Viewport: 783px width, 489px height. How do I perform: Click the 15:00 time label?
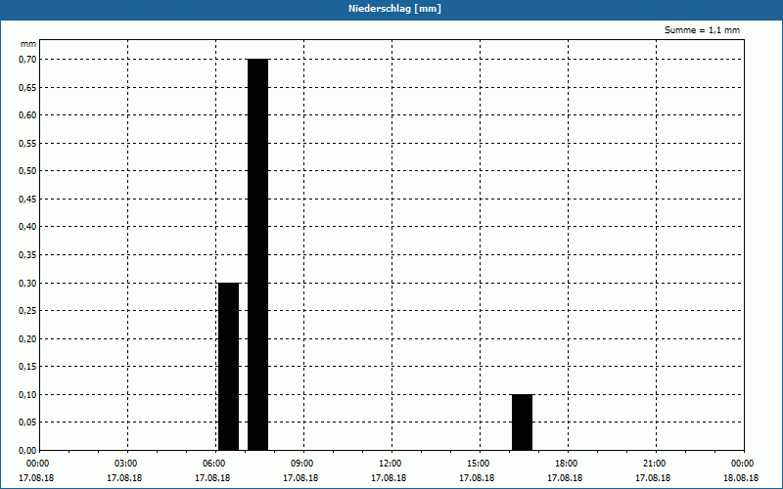point(477,464)
